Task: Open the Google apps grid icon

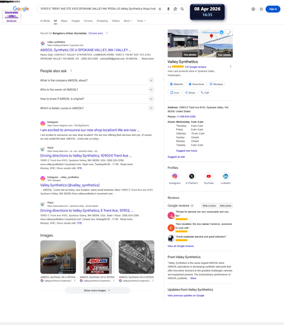Action: (x=261, y=9)
